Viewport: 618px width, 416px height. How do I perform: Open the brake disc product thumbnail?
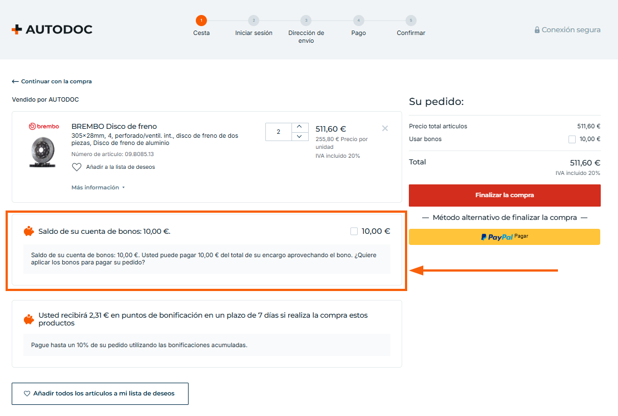(44, 151)
